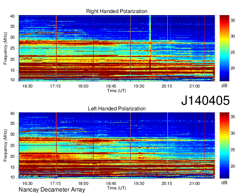This screenshot has width=239, height=194.
Task: Click the 16:30 tick label under top plot
Action: click(27, 86)
